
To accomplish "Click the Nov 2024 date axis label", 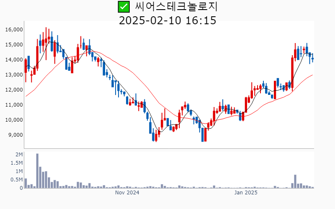I will 127,193.
